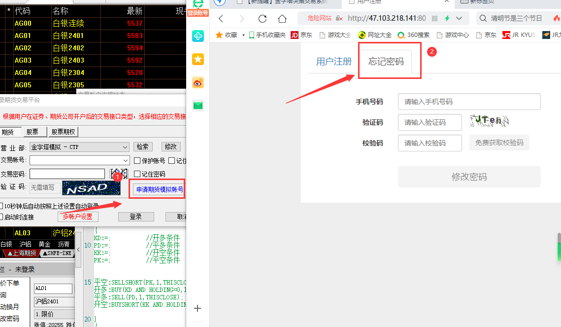
Task: Click the browser search box text
Action: click(x=516, y=18)
